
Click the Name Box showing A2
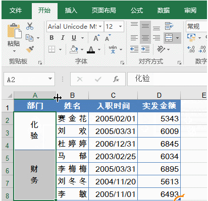click(x=29, y=79)
